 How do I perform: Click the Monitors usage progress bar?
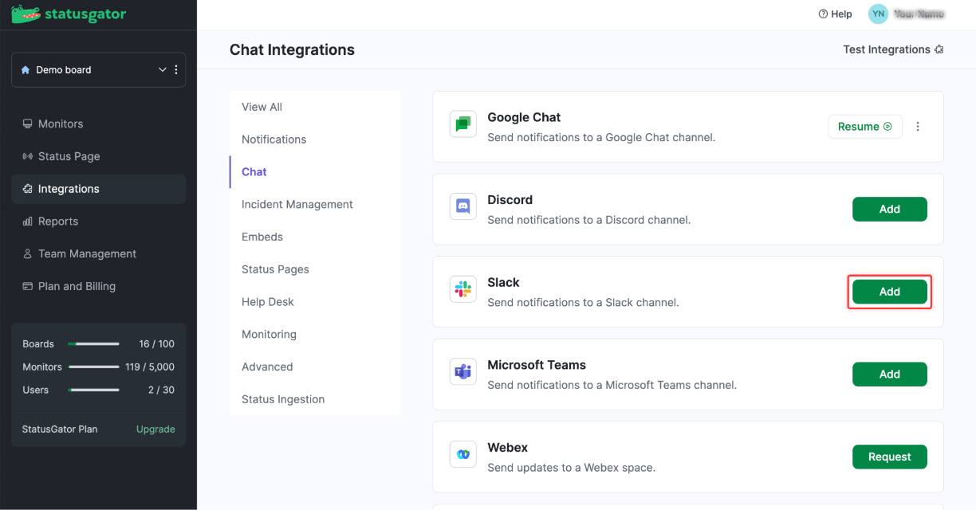coord(93,367)
